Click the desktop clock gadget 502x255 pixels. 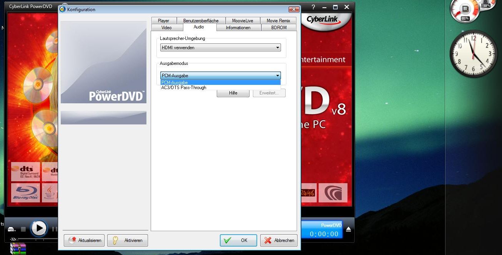pyautogui.click(x=473, y=53)
